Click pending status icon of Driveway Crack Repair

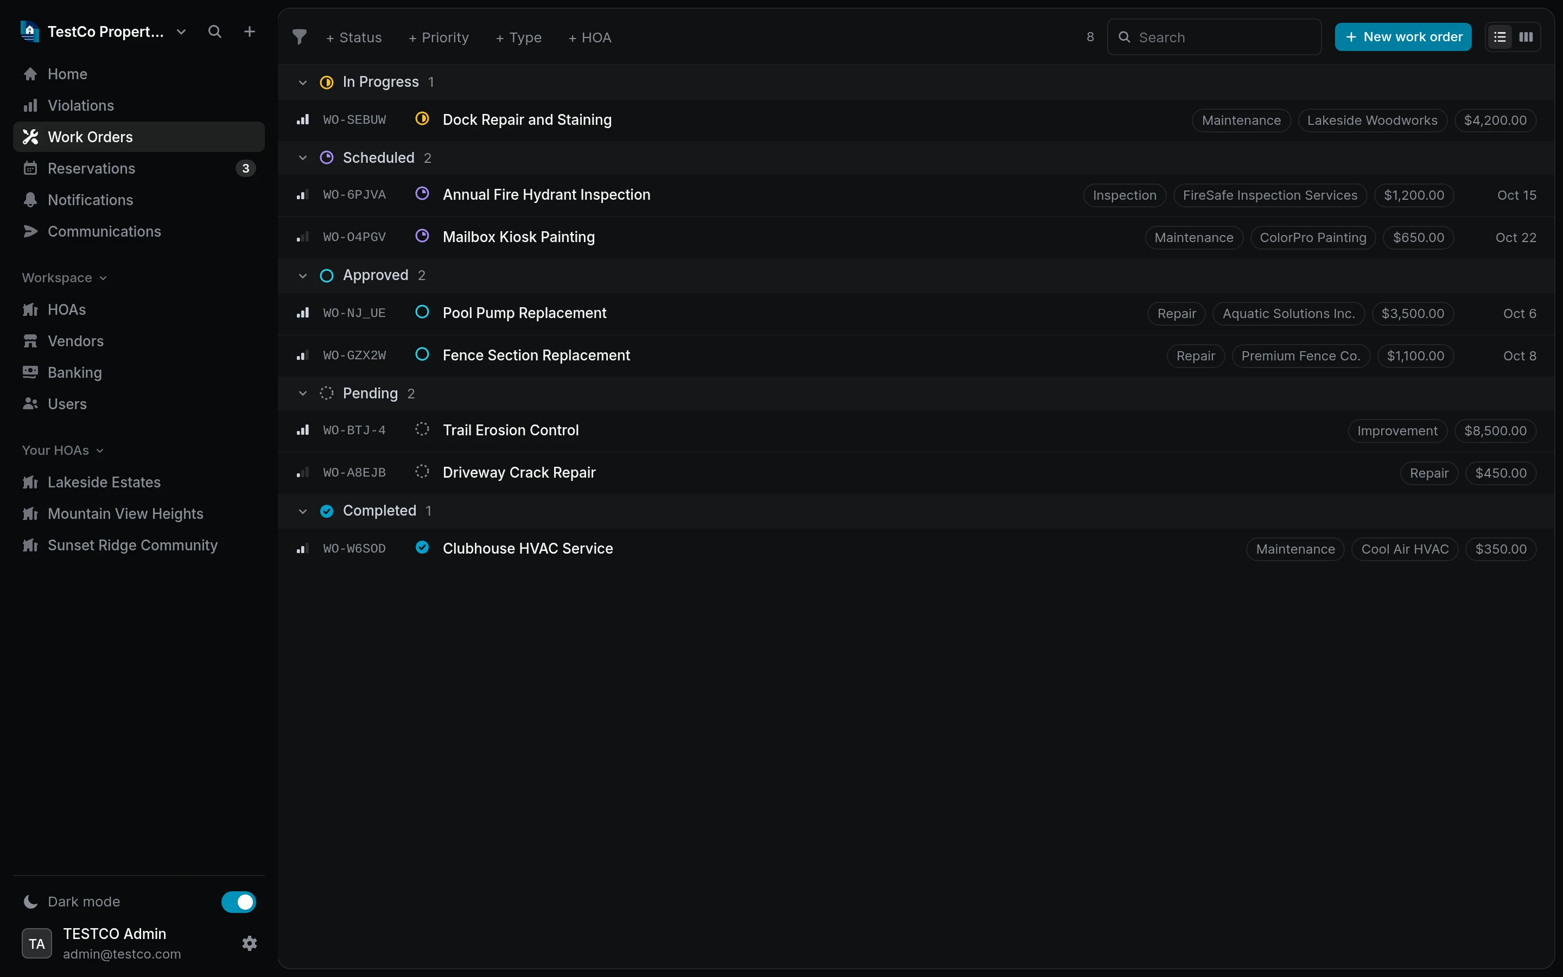422,472
